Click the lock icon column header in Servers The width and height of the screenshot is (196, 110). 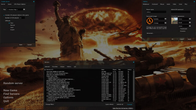(45, 69)
